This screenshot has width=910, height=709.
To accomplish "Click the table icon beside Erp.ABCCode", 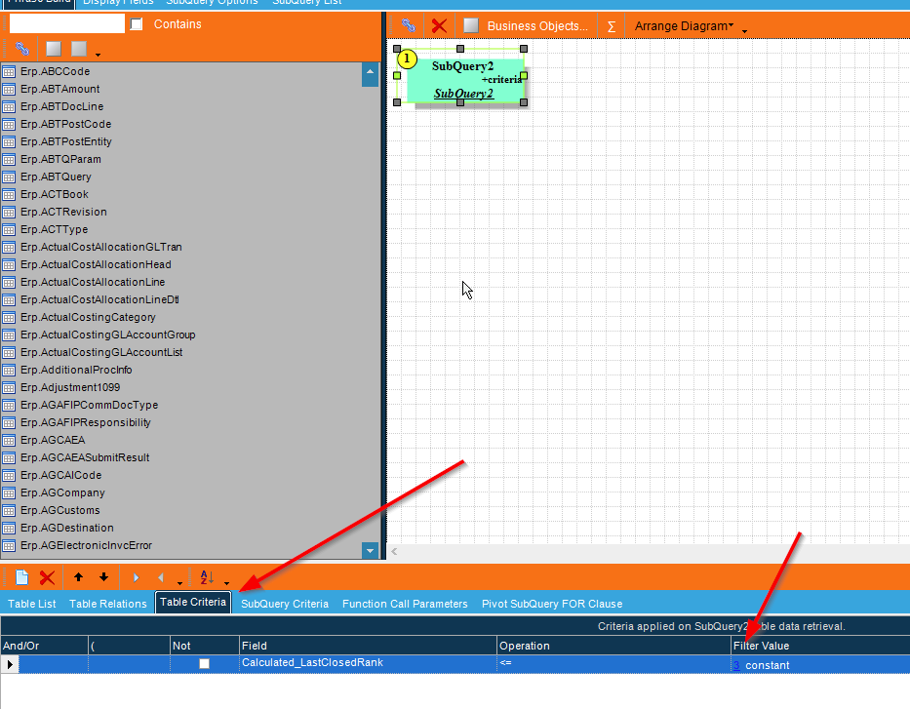I will [9, 72].
